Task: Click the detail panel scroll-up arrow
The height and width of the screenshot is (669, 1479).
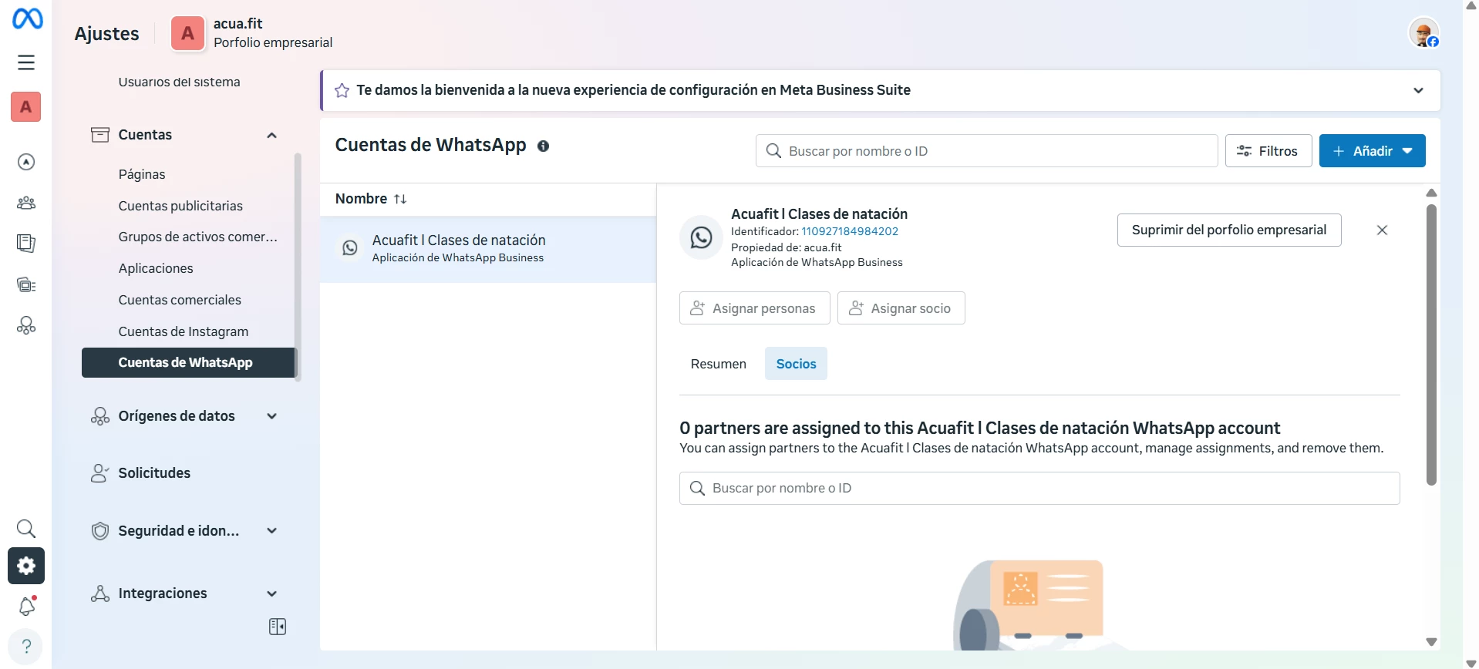Action: (x=1431, y=193)
